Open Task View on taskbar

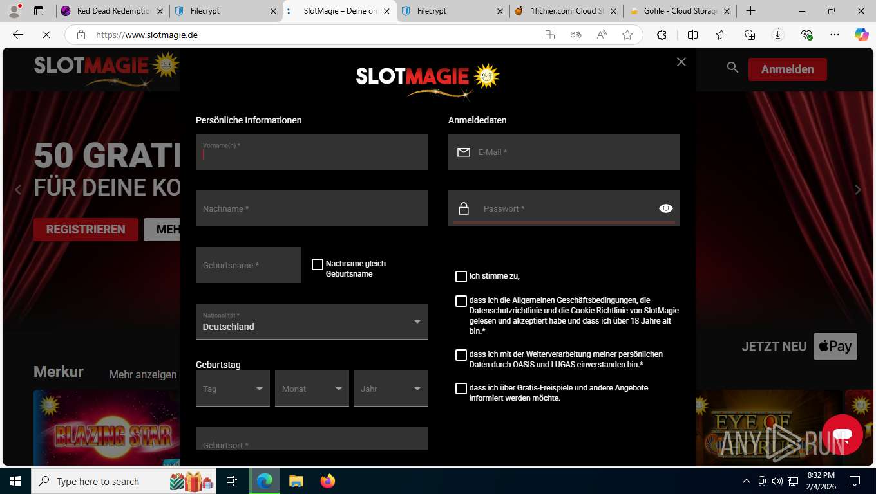point(232,481)
